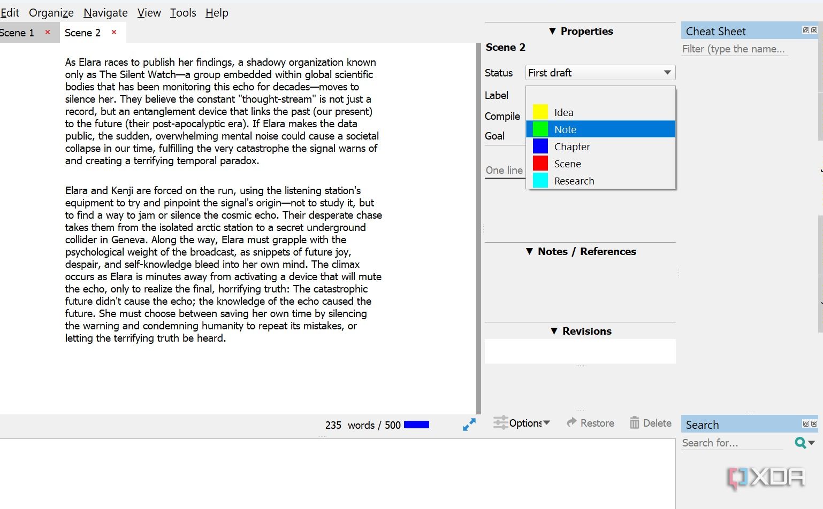Image resolution: width=823 pixels, height=509 pixels.
Task: Open the Tools menu
Action: [x=183, y=13]
